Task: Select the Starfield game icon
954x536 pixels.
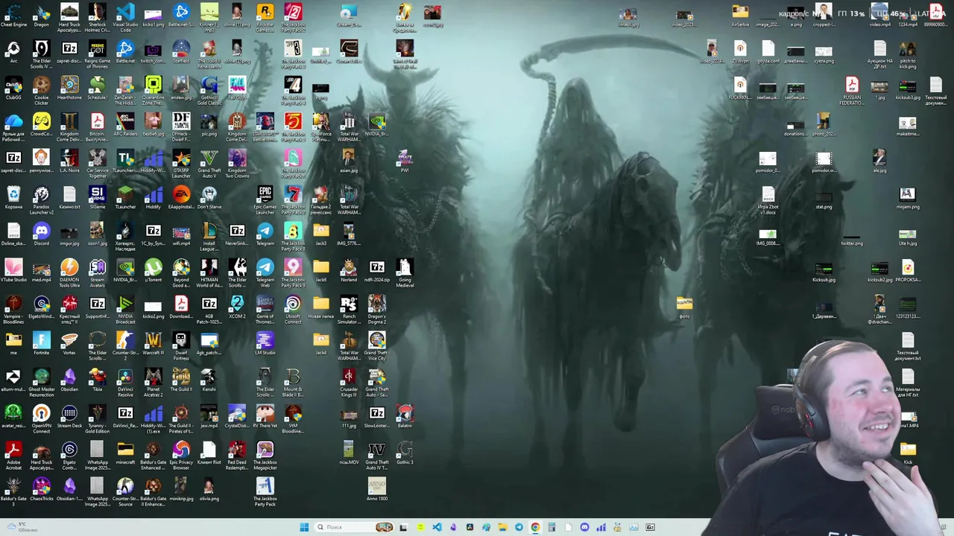Action: [181, 52]
